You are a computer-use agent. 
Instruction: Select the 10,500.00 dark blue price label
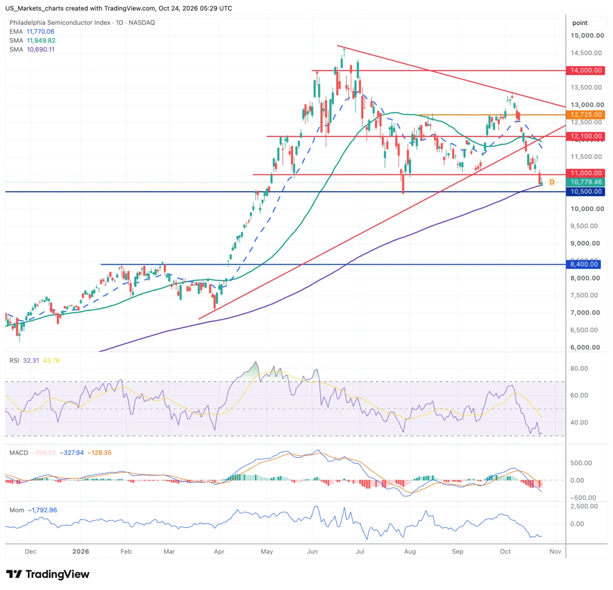(586, 192)
